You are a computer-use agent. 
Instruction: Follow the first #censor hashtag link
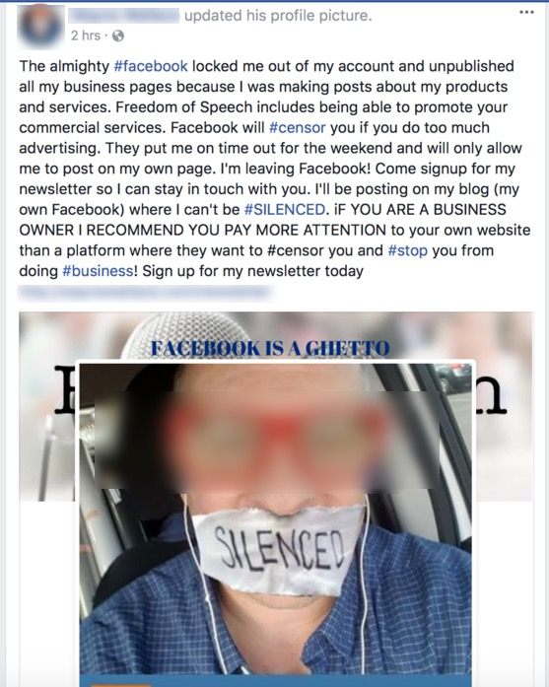coord(297,127)
